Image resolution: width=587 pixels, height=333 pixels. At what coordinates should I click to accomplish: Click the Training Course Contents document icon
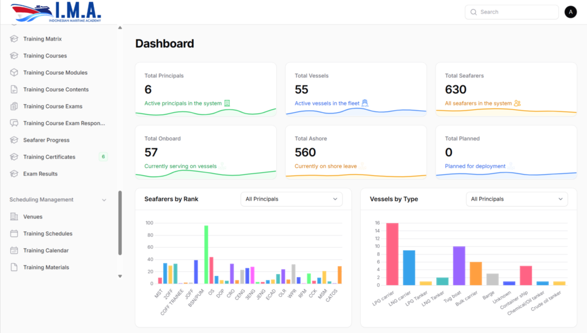pos(14,90)
